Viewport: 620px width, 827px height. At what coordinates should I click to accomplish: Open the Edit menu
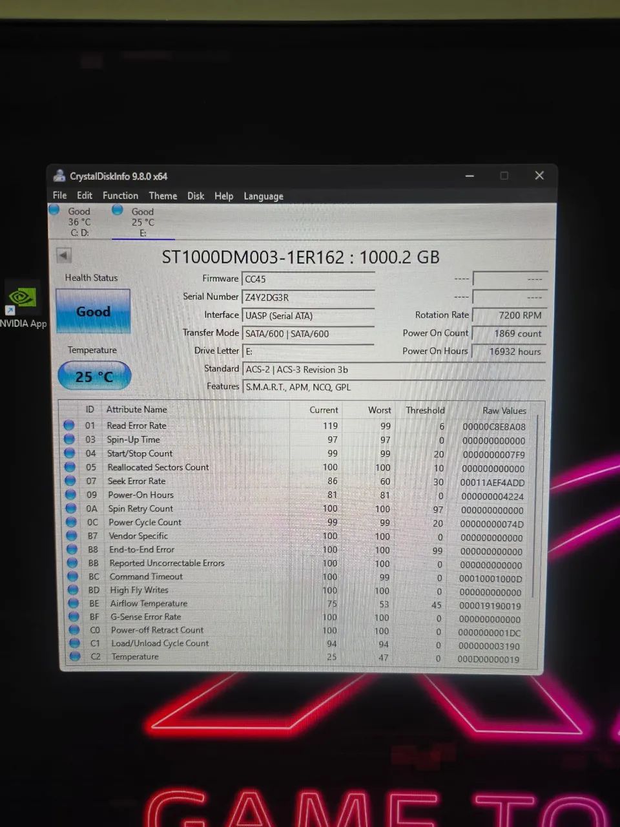pos(85,195)
